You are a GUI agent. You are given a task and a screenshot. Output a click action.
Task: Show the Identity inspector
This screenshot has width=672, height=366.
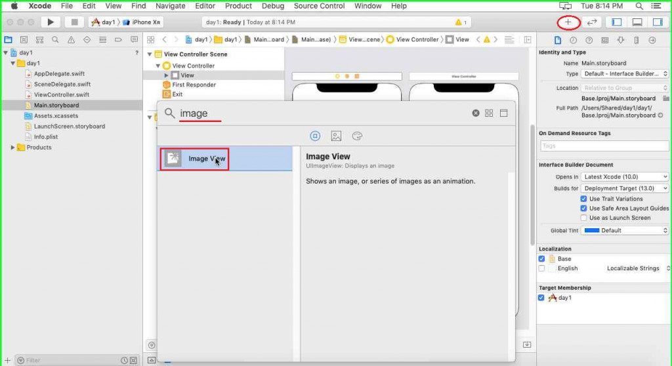click(604, 40)
